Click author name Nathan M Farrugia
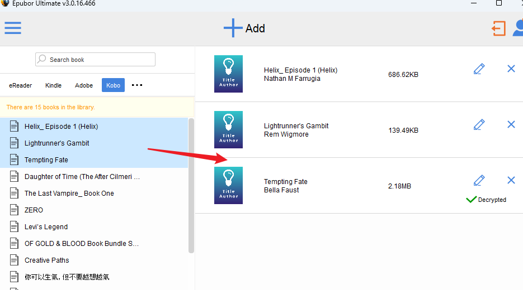 [x=292, y=79]
